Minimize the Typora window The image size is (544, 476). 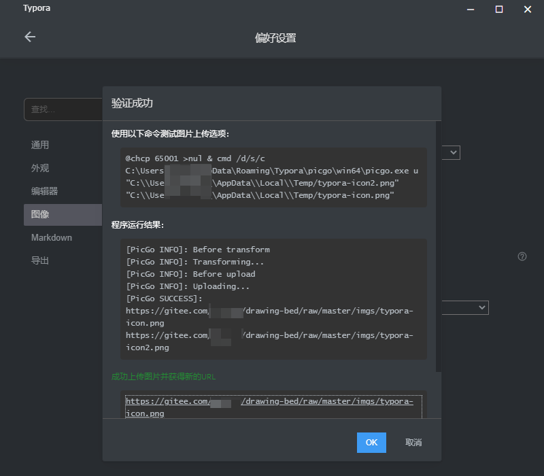coord(471,10)
